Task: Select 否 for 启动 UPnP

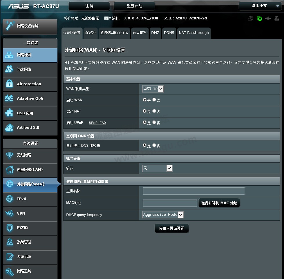Action: (x=154, y=122)
